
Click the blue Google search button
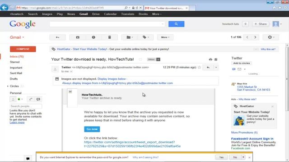tap(176, 24)
